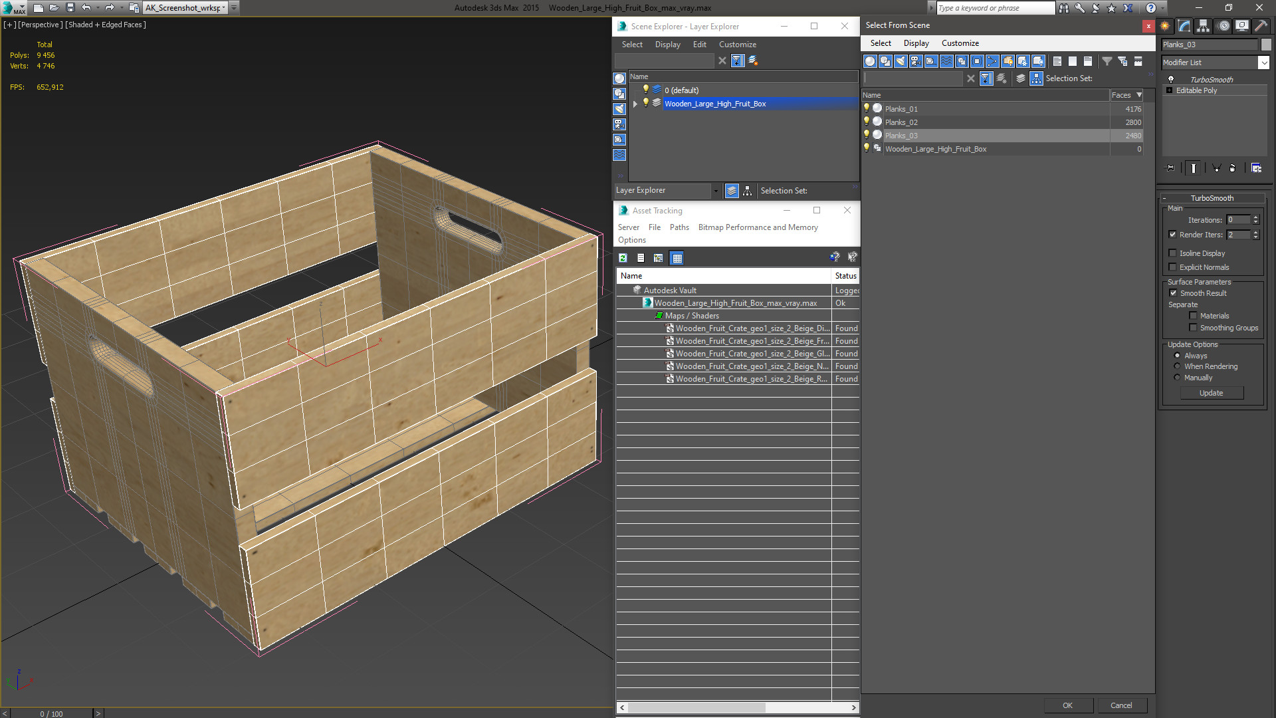Toggle Display Cameras in Layer Explorer sidebar
The image size is (1276, 718).
click(619, 124)
